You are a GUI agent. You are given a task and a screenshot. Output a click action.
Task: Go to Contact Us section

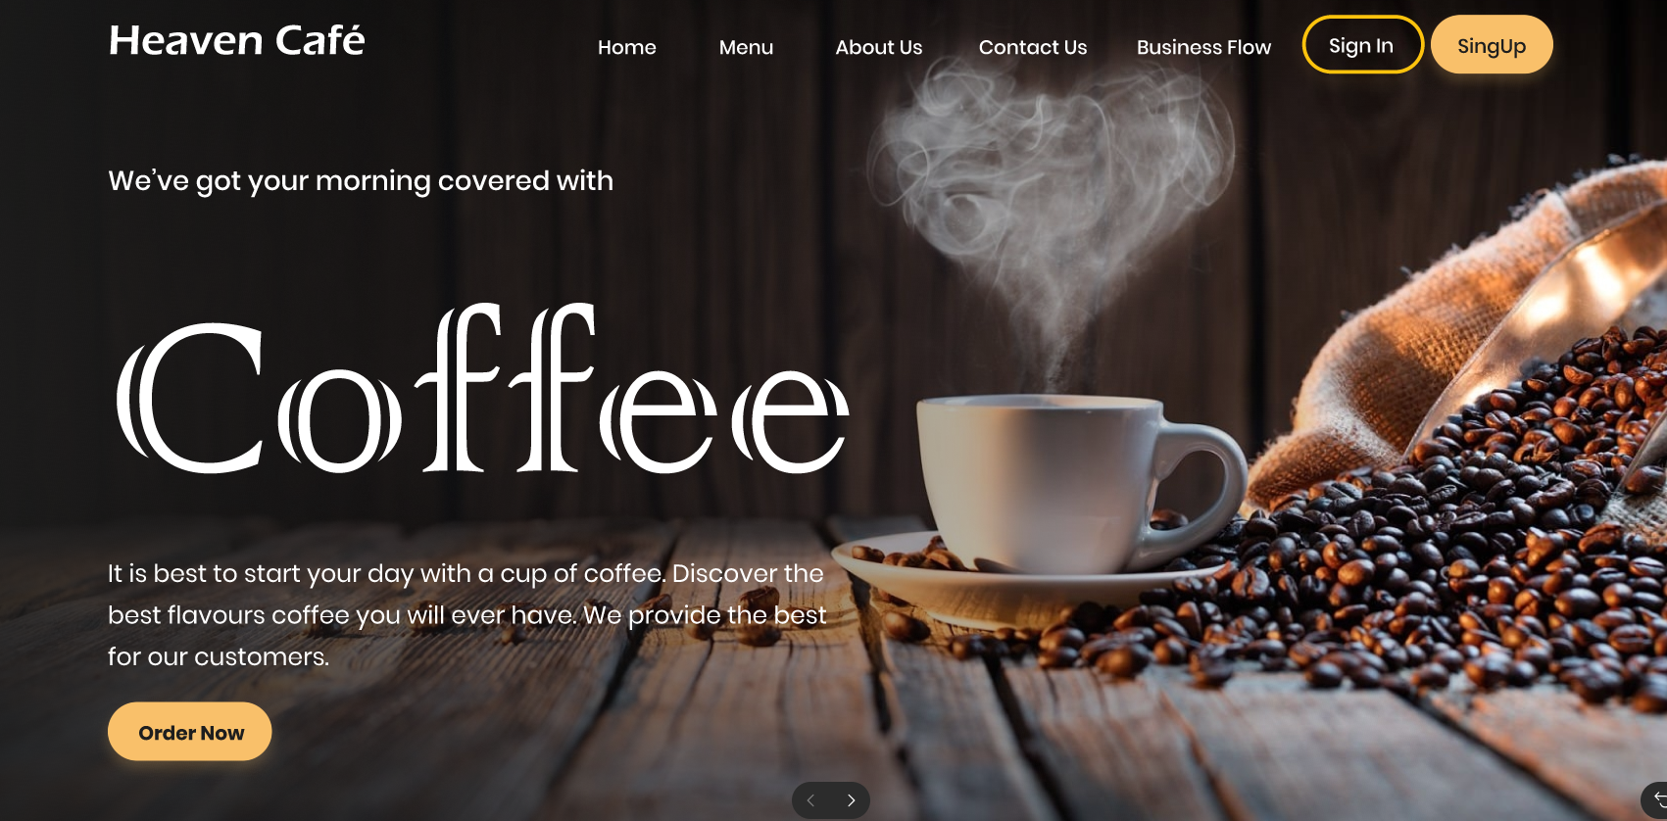[1033, 47]
